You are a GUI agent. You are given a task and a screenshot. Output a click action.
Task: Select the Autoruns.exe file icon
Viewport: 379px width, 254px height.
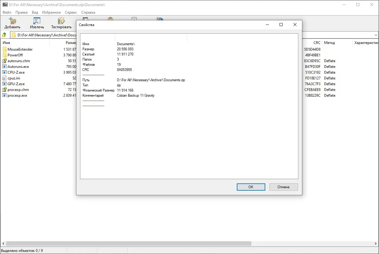(x=5, y=67)
